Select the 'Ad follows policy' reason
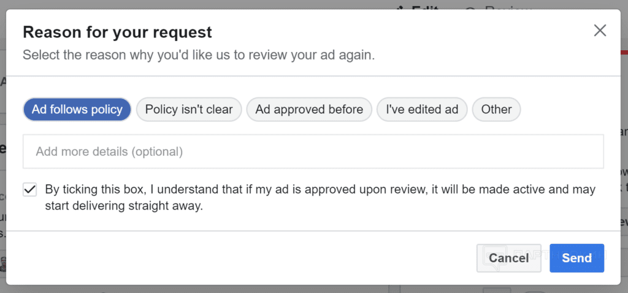Viewport: 628px width, 293px height. (x=77, y=109)
